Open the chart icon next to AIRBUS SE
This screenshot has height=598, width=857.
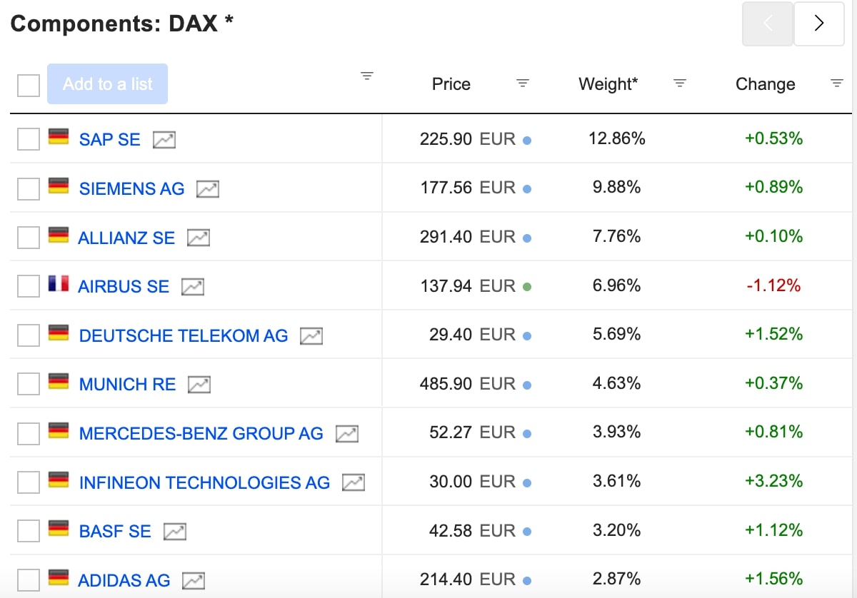click(x=193, y=287)
